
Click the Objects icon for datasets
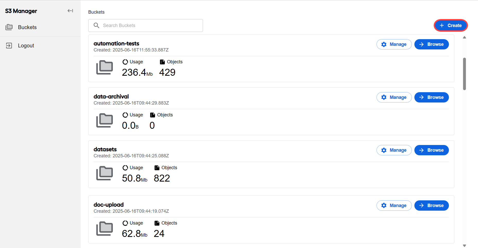coord(157,168)
